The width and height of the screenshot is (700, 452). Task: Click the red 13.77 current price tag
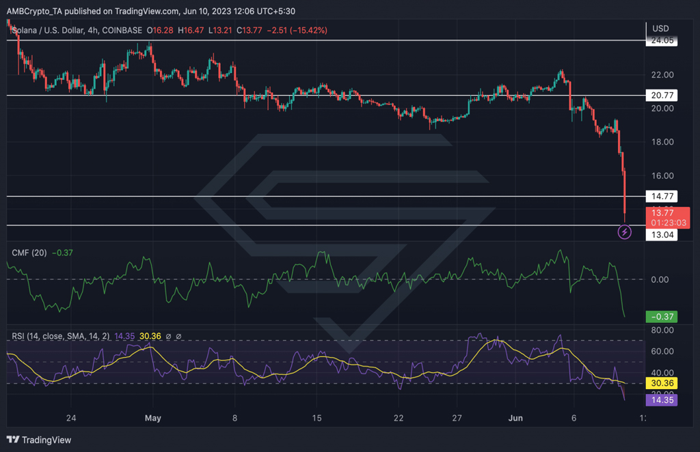(x=668, y=218)
